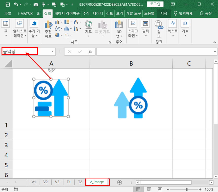Screen dimensions: 218x192
Task: Click the 3D Map (3D 맵) icon
Action: [119, 25]
